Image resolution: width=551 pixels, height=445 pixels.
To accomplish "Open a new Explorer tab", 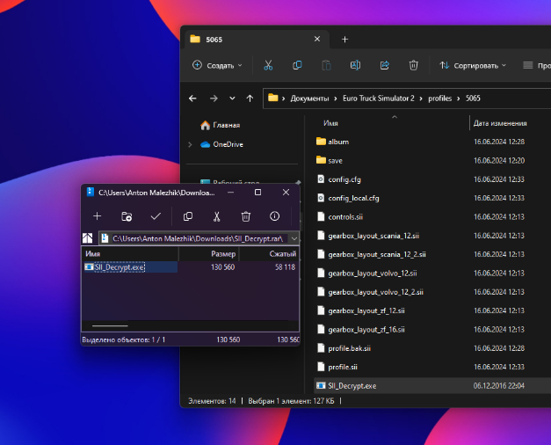I will 344,40.
